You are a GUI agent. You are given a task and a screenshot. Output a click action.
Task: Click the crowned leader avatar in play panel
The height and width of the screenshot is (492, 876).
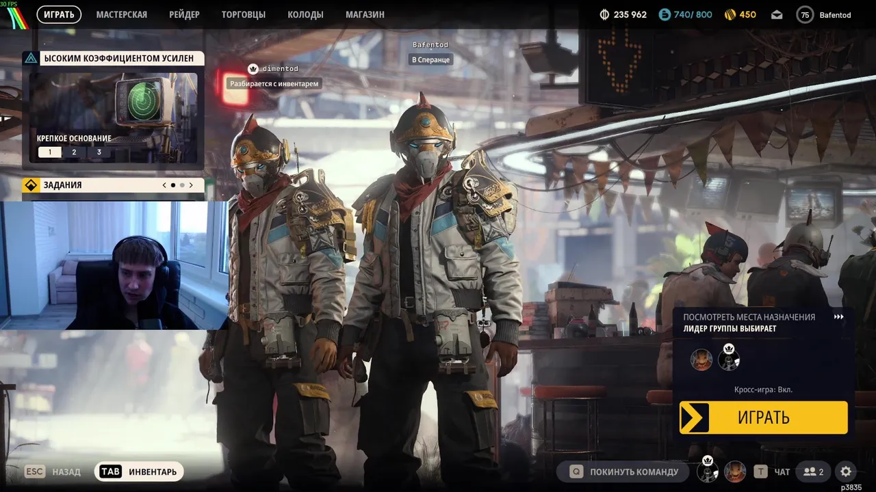729,358
